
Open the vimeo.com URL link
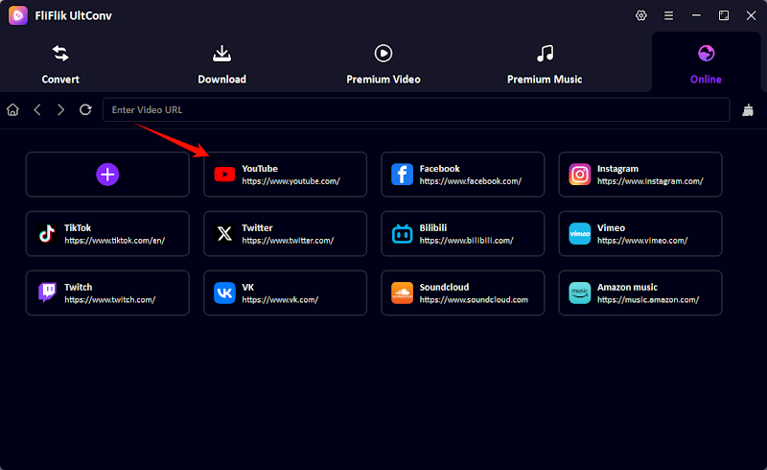tap(642, 241)
